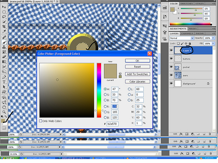
Task: Switch to the Swatches tab
Action: pyautogui.click(x=187, y=3)
